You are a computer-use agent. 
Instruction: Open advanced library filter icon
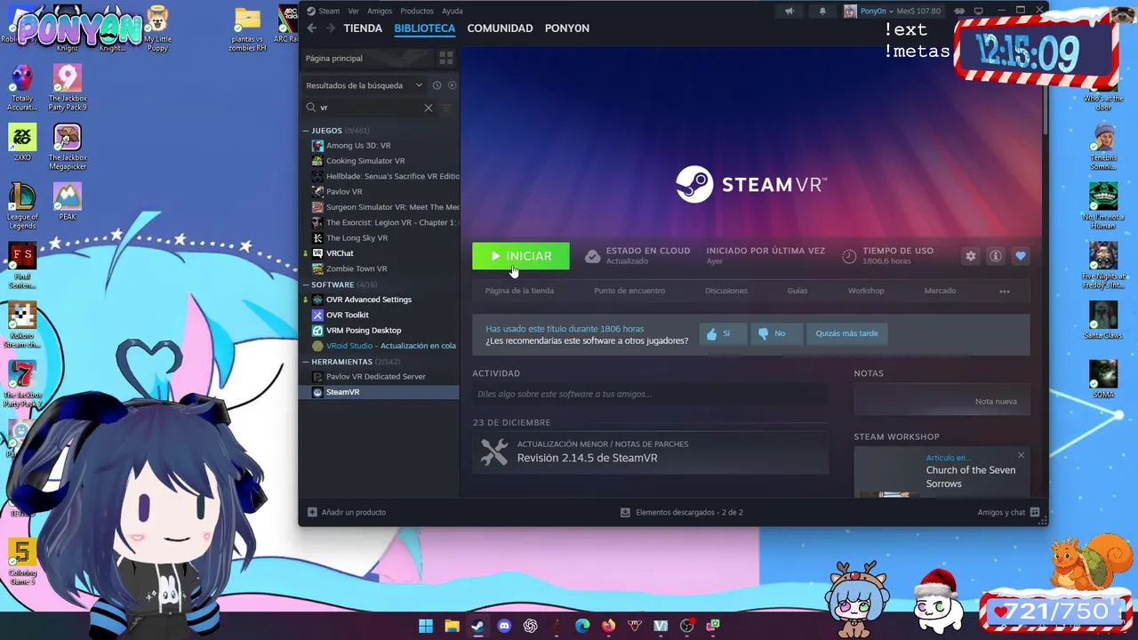[x=446, y=108]
